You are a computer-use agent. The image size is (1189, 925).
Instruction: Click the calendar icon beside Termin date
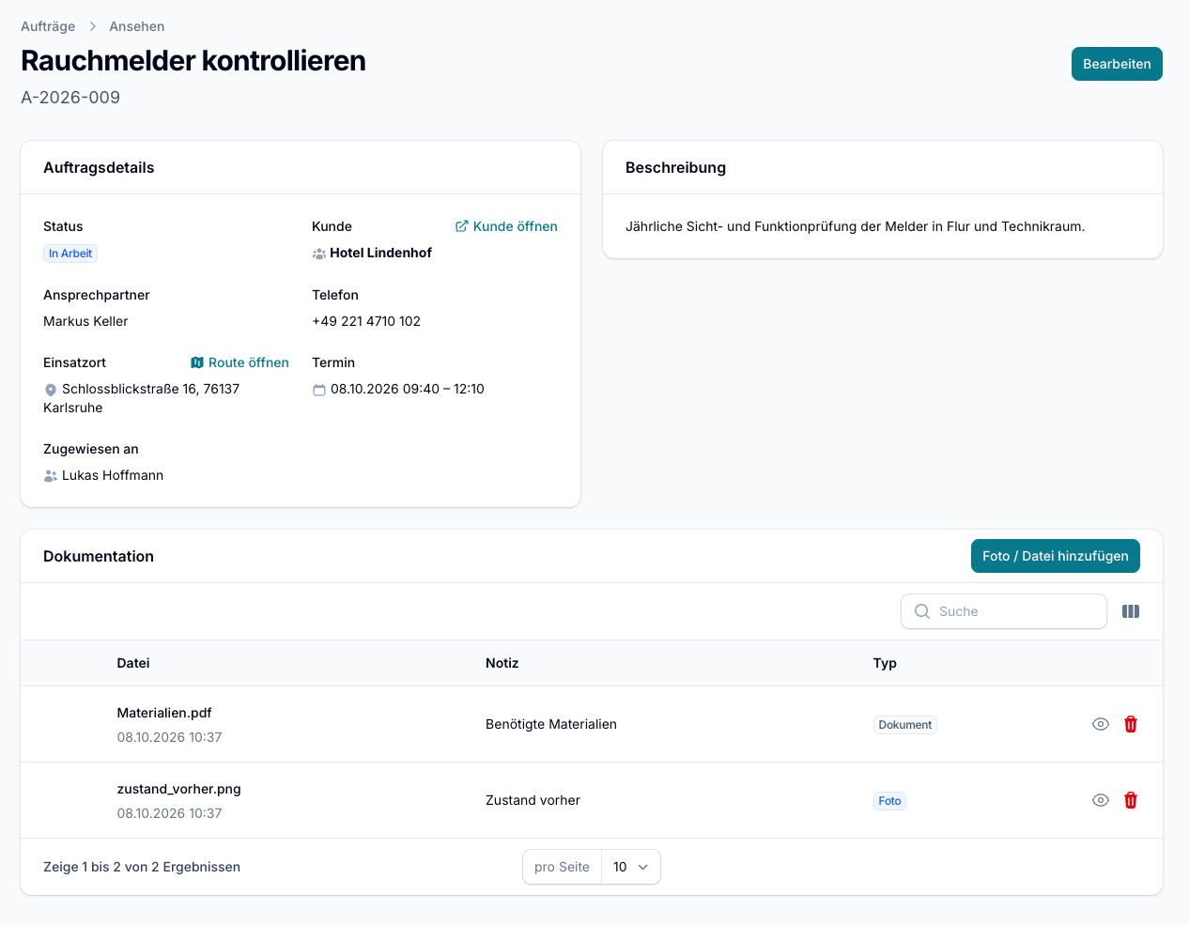point(319,390)
